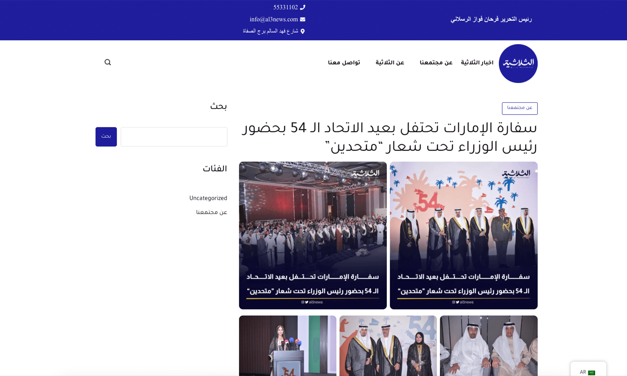The image size is (627, 376).
Task: Click the location pin icon in the header
Action: point(303,31)
